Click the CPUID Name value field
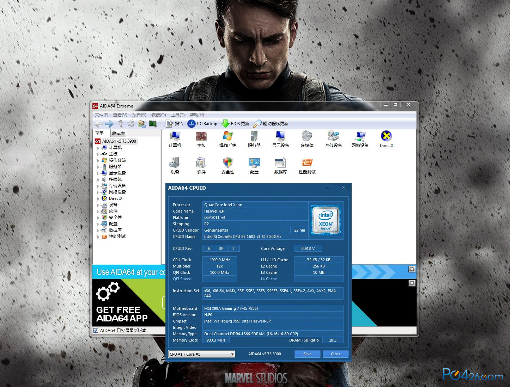Screen dimensions: 510x387 255,236
